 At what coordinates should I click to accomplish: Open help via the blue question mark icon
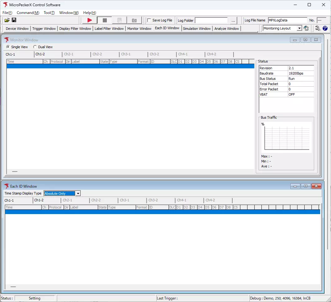[x=325, y=28]
